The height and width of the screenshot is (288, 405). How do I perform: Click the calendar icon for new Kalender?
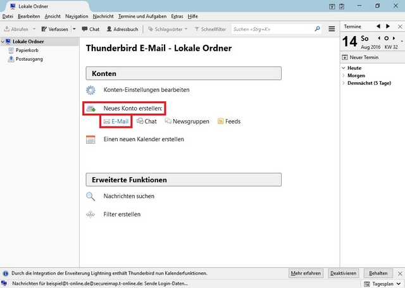pyautogui.click(x=90, y=139)
